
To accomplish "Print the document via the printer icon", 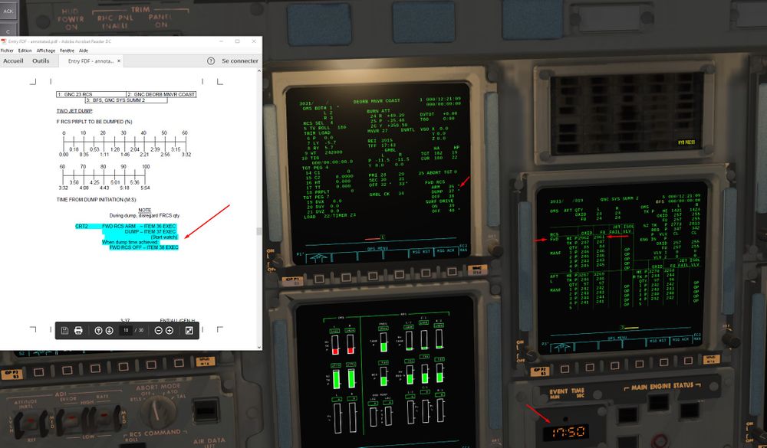I will [x=78, y=331].
